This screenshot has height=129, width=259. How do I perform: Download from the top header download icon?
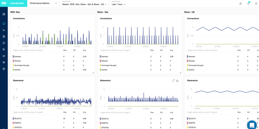[240, 4]
